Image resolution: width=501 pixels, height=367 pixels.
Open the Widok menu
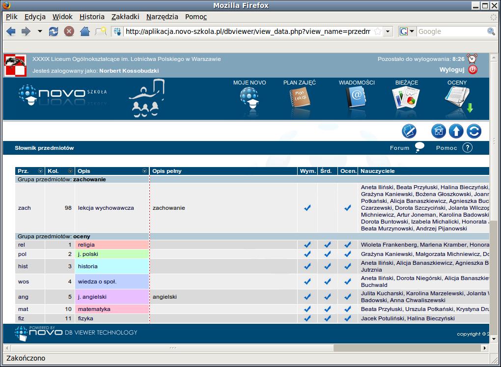click(x=62, y=17)
